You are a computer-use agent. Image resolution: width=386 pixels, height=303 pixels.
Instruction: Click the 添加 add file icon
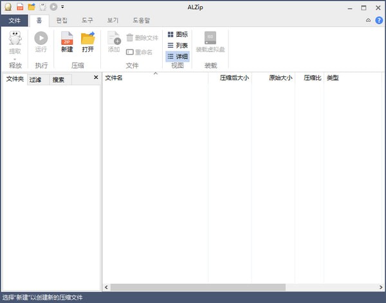pos(114,39)
